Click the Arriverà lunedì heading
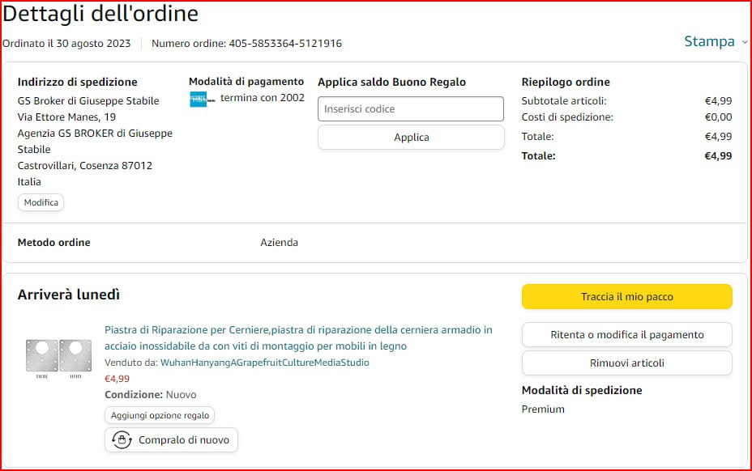 (69, 295)
